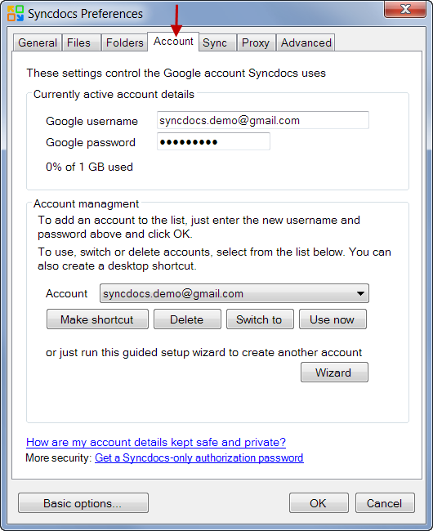Image resolution: width=433 pixels, height=531 pixels.
Task: Open the account details safe and private link
Action: point(156,442)
